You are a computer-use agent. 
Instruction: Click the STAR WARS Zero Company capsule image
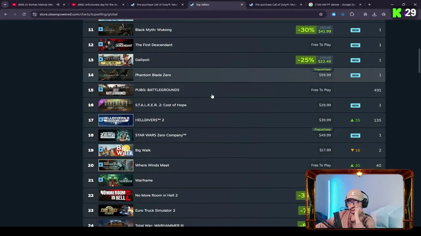[x=116, y=135]
